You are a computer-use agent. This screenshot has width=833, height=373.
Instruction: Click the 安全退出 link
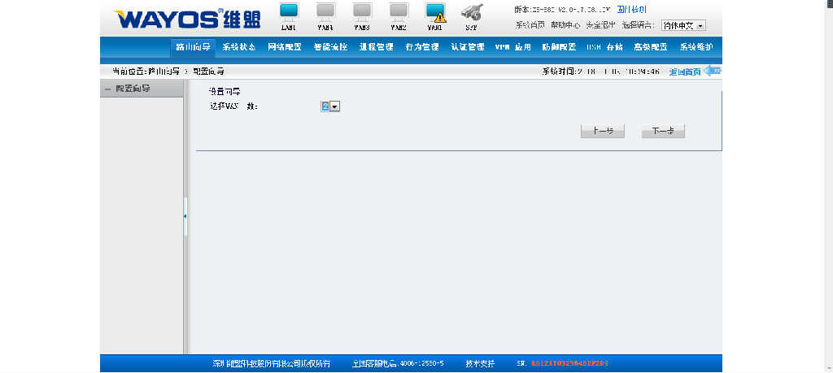pyautogui.click(x=601, y=25)
